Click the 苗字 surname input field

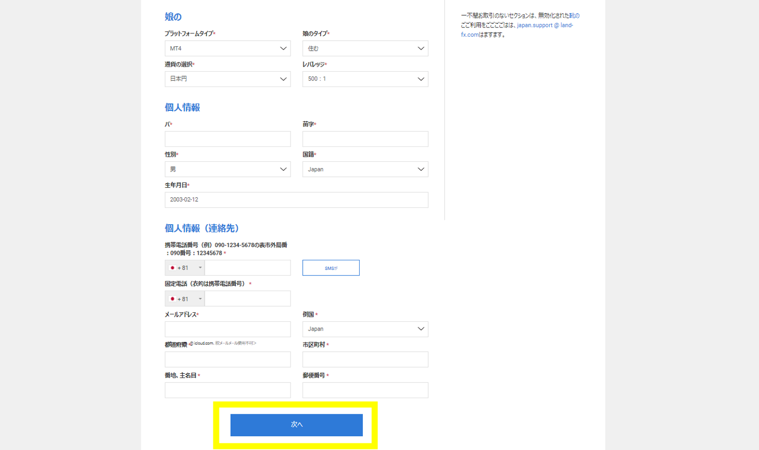pyautogui.click(x=365, y=139)
